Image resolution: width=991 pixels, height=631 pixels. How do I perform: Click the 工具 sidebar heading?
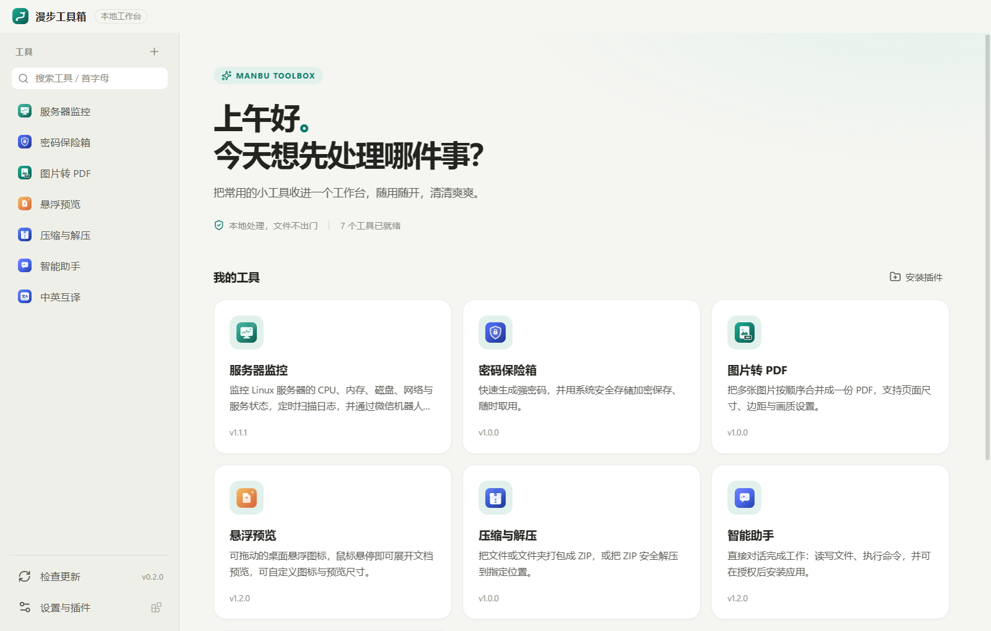(24, 52)
